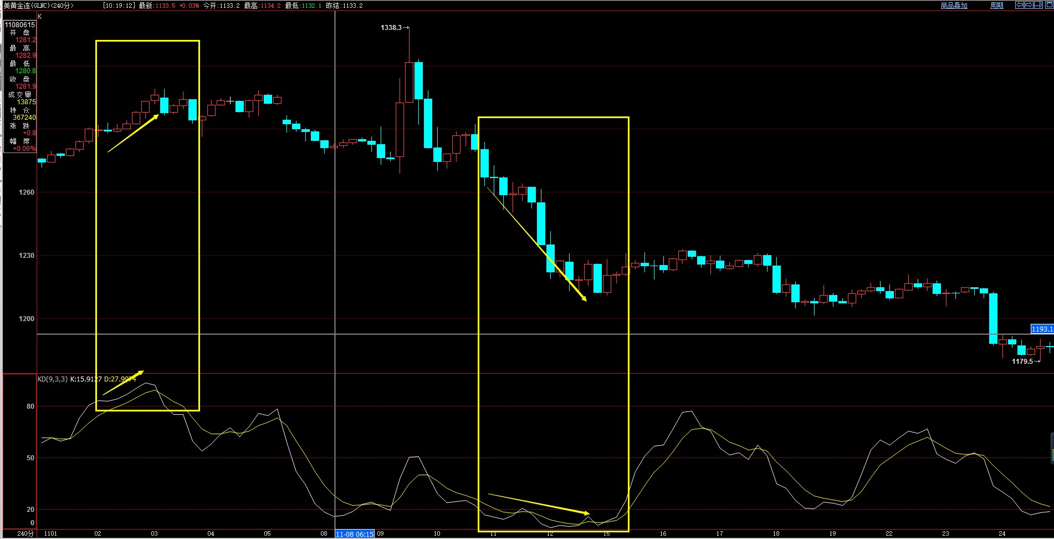Click the 昨结:1133.2 previous settlement value
Image resolution: width=1054 pixels, height=539 pixels.
point(344,6)
